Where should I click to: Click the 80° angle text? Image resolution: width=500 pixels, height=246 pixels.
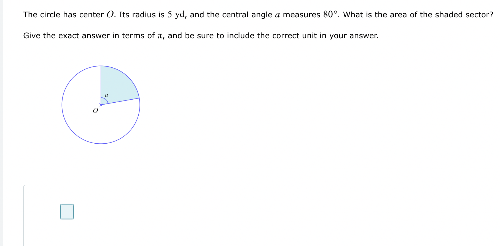pyautogui.click(x=330, y=14)
